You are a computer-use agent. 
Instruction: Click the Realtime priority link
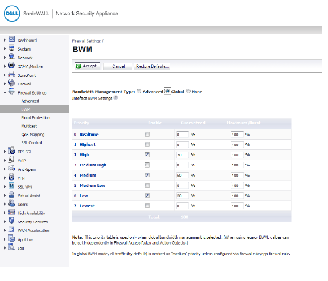tap(89, 135)
